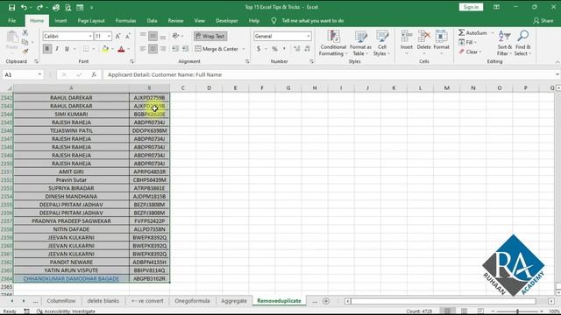Increase font size with larger A
Image resolution: width=561 pixels, height=315 pixels.
pos(117,36)
